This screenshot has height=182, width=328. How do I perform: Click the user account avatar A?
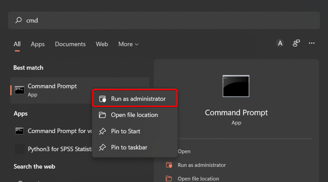tap(280, 43)
